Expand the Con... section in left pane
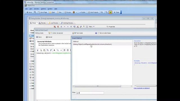The height and width of the screenshot is (101, 180). [30, 83]
